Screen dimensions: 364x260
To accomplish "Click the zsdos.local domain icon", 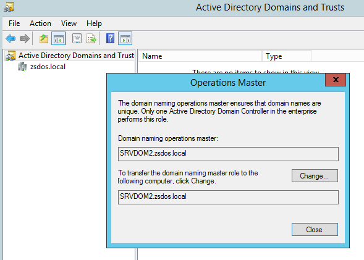I will [x=22, y=67].
